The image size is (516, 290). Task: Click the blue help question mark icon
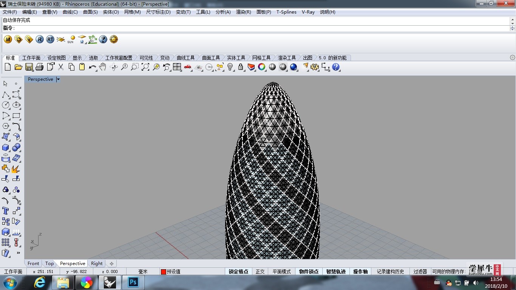336,67
